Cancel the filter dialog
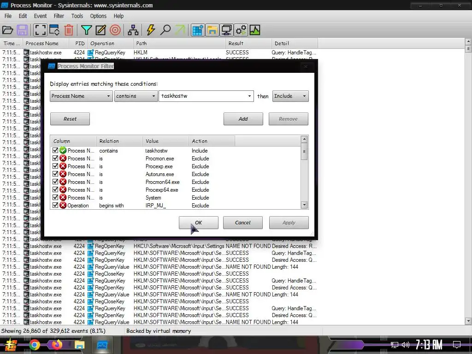Viewport: 472px width, 354px height. point(242,223)
